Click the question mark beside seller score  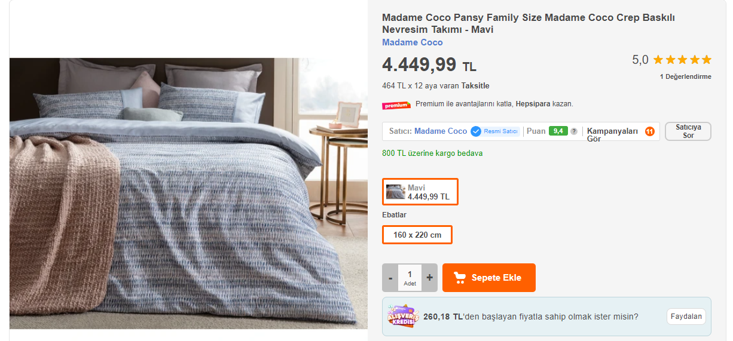(574, 131)
